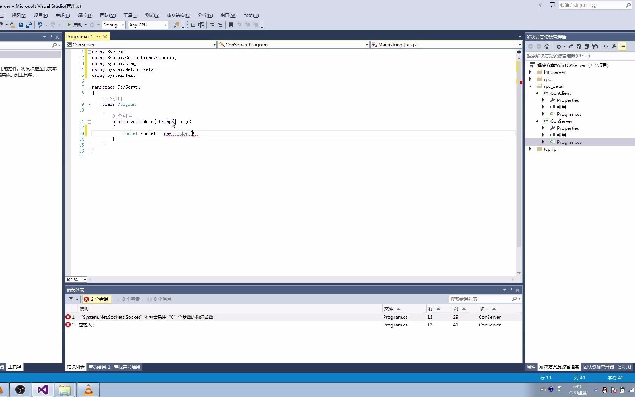Pin the Program.cs tab

click(x=98, y=37)
